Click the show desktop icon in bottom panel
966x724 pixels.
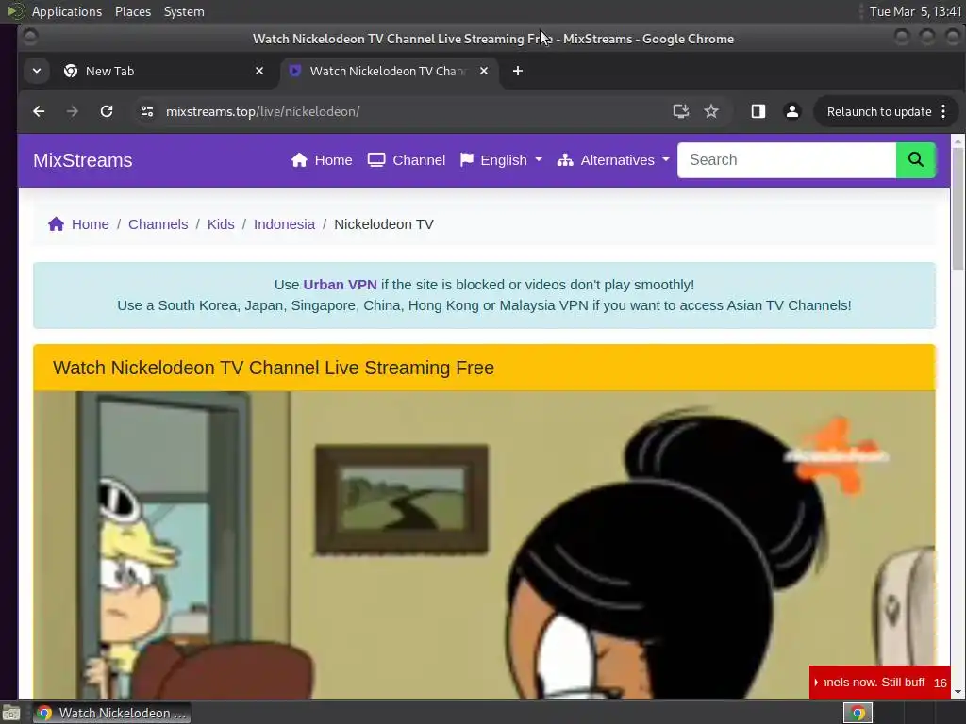point(11,713)
